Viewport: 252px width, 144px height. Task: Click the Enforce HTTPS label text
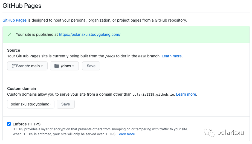(27, 124)
